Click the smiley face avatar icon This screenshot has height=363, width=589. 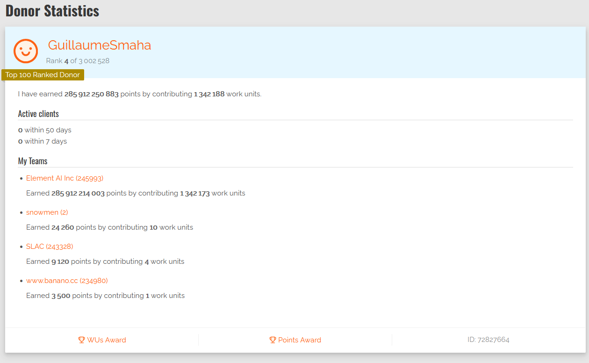pyautogui.click(x=25, y=51)
